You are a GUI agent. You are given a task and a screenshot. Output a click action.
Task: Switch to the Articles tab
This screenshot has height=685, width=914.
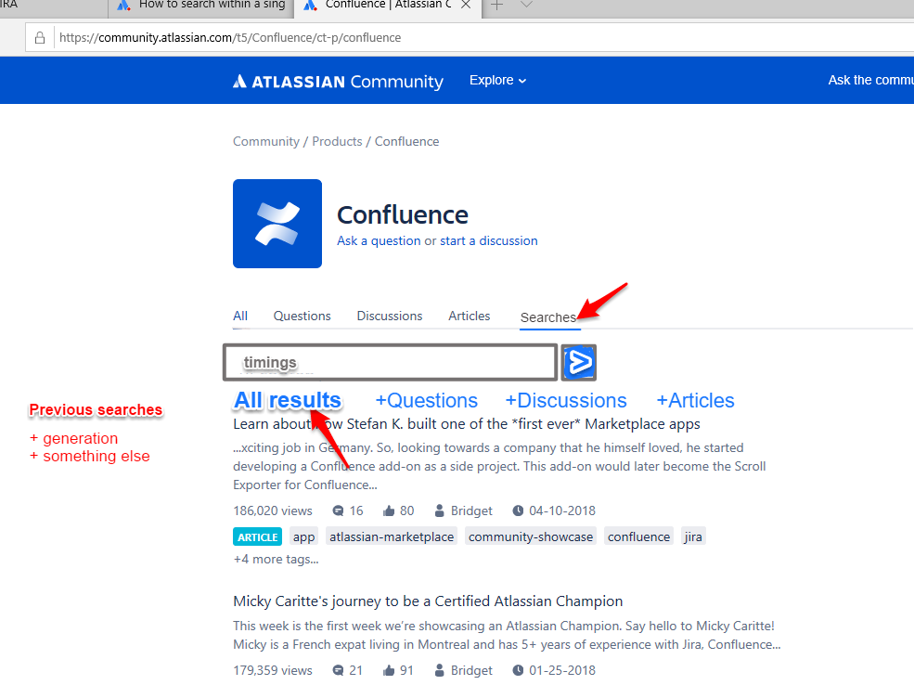click(470, 316)
